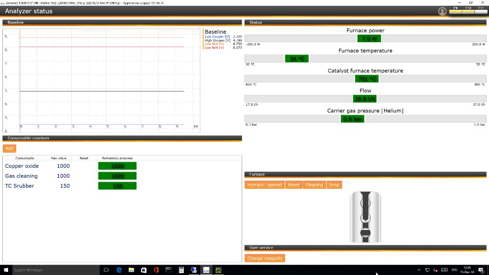
Task: Click the Search Windows box
Action: click(52, 270)
